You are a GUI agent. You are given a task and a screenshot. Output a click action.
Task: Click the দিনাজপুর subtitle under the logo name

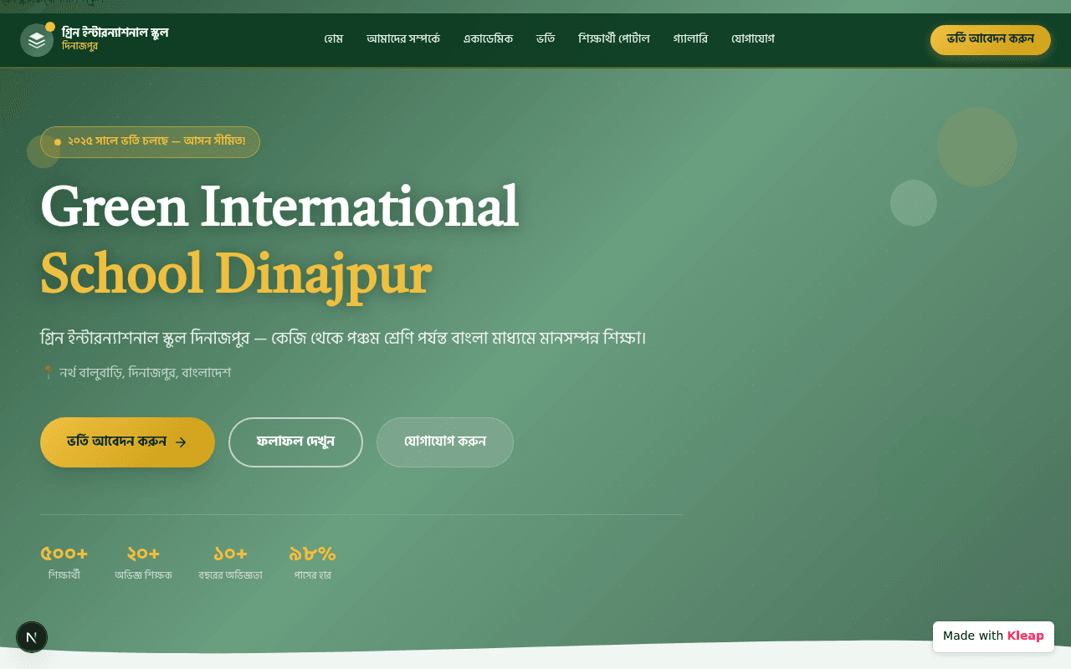(79, 47)
